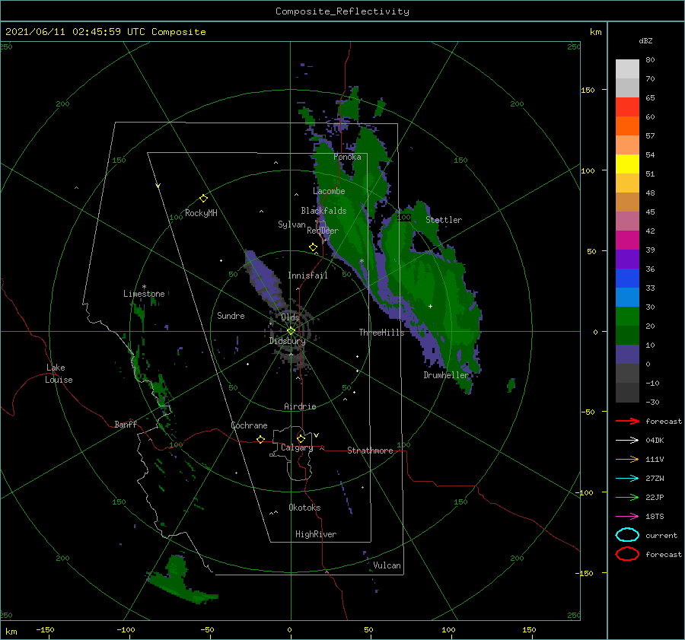This screenshot has width=685, height=640.
Task: Click the red forecast ellipse icon
Action: tap(627, 554)
